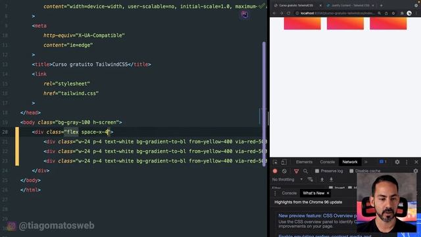
Task: Open the New preview feature: CSS Overview link
Action: click(318, 216)
